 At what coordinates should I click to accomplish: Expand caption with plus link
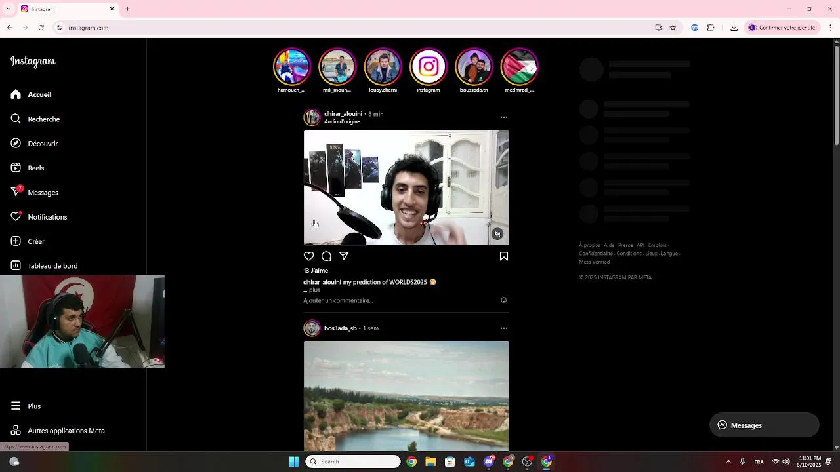314,290
